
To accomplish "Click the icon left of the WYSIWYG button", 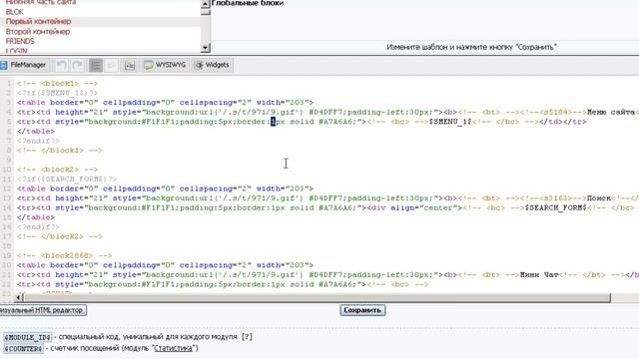I will [130, 65].
